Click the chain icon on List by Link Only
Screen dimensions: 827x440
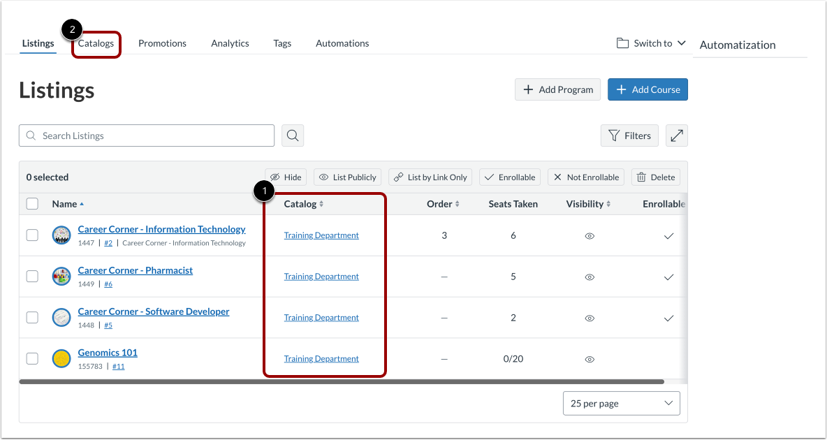tap(397, 177)
